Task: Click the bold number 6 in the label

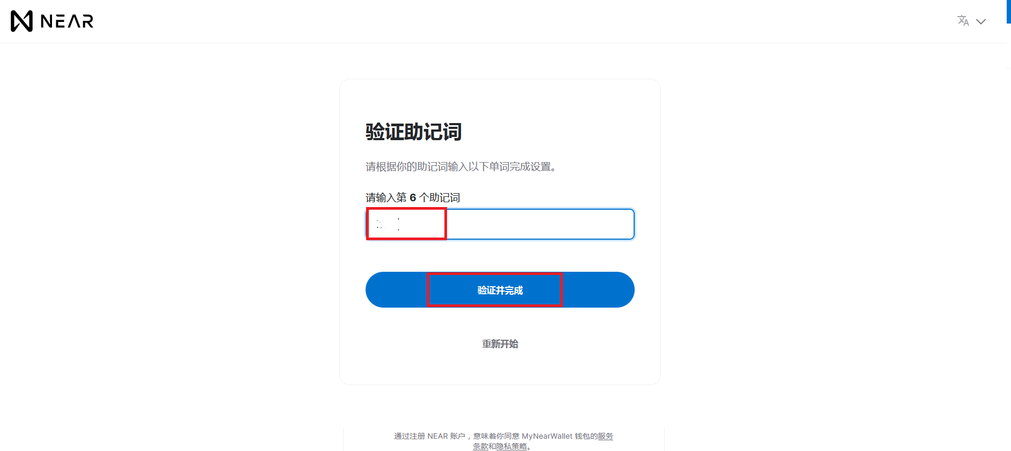Action: pyautogui.click(x=413, y=197)
